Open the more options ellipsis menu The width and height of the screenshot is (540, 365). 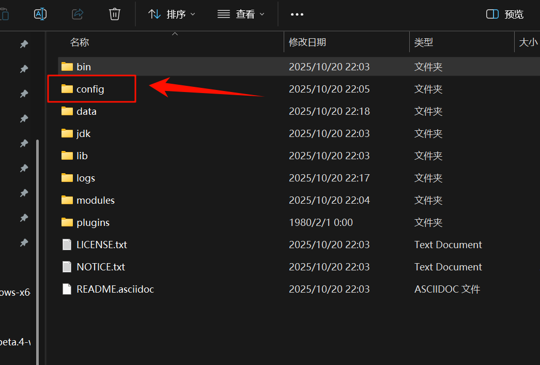(297, 14)
